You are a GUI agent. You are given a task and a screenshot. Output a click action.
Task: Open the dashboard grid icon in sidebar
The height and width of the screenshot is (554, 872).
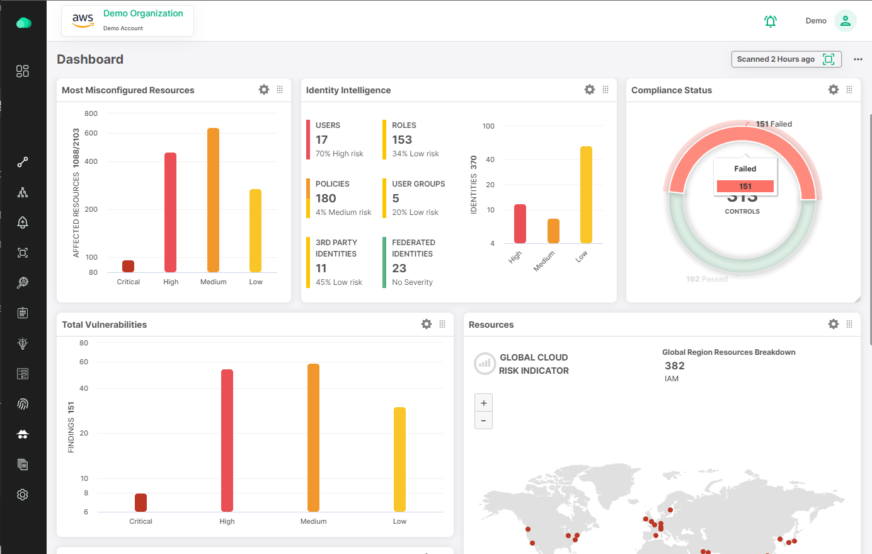pyautogui.click(x=23, y=71)
